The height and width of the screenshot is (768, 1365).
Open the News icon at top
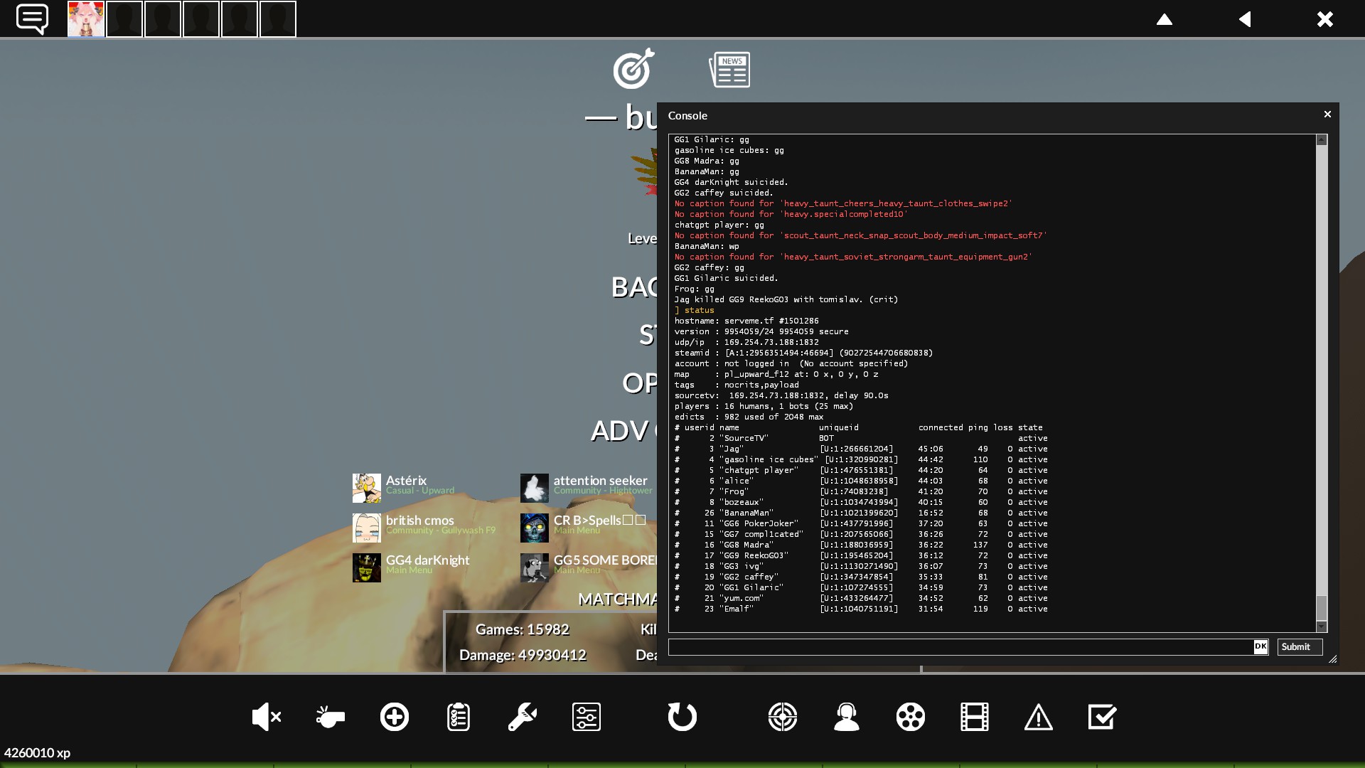[x=729, y=70]
